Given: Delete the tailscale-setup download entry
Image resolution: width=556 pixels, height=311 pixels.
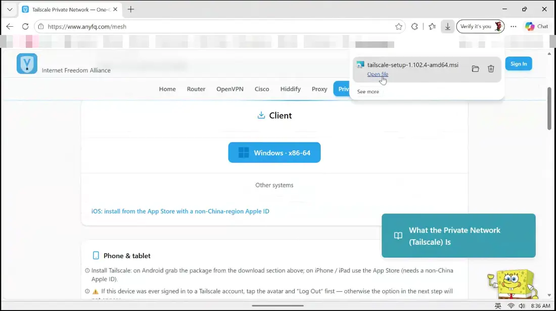Looking at the screenshot, I should pos(491,69).
